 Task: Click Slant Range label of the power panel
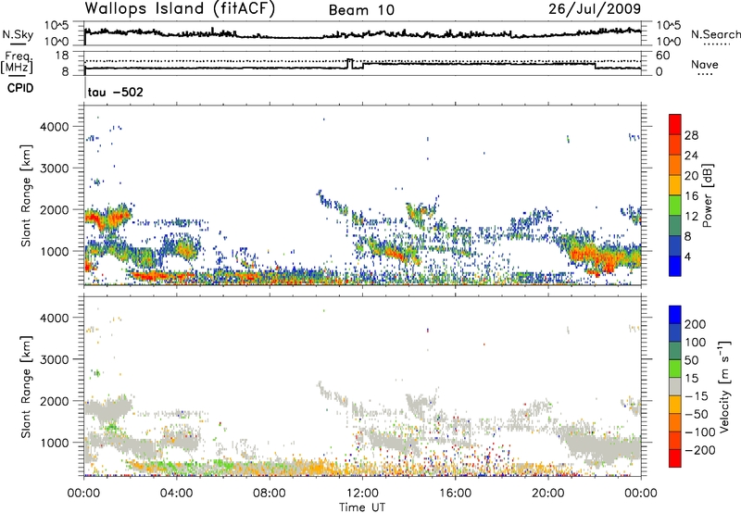[x=26, y=195]
